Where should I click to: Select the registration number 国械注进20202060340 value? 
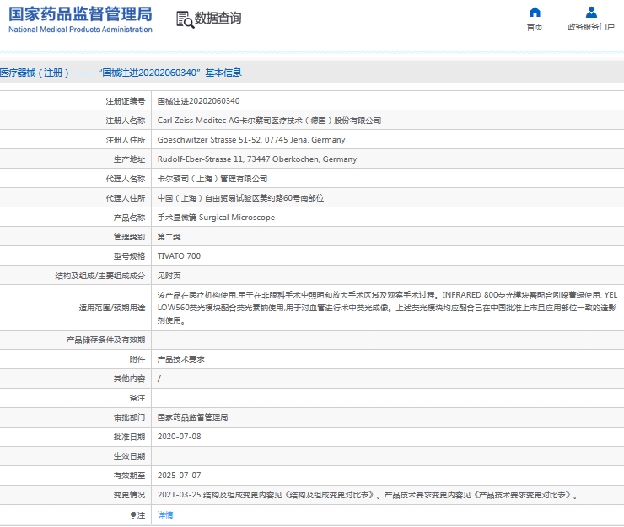point(198,101)
